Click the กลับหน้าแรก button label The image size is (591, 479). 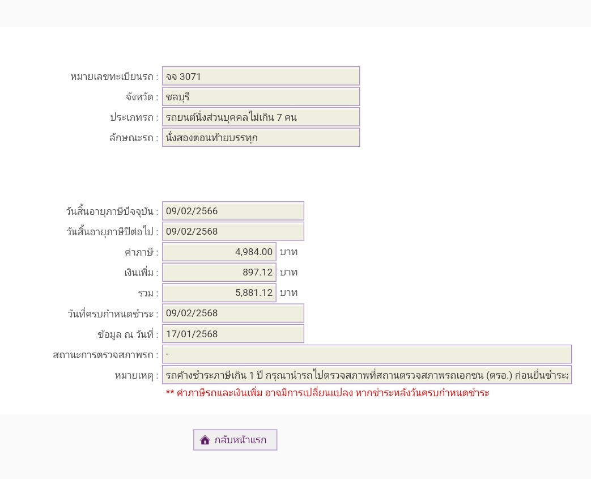point(240,440)
